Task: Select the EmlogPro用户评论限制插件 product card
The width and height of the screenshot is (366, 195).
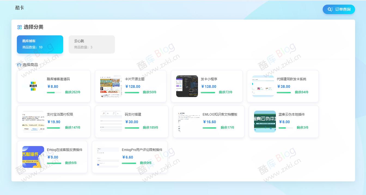Action: [x=130, y=157]
